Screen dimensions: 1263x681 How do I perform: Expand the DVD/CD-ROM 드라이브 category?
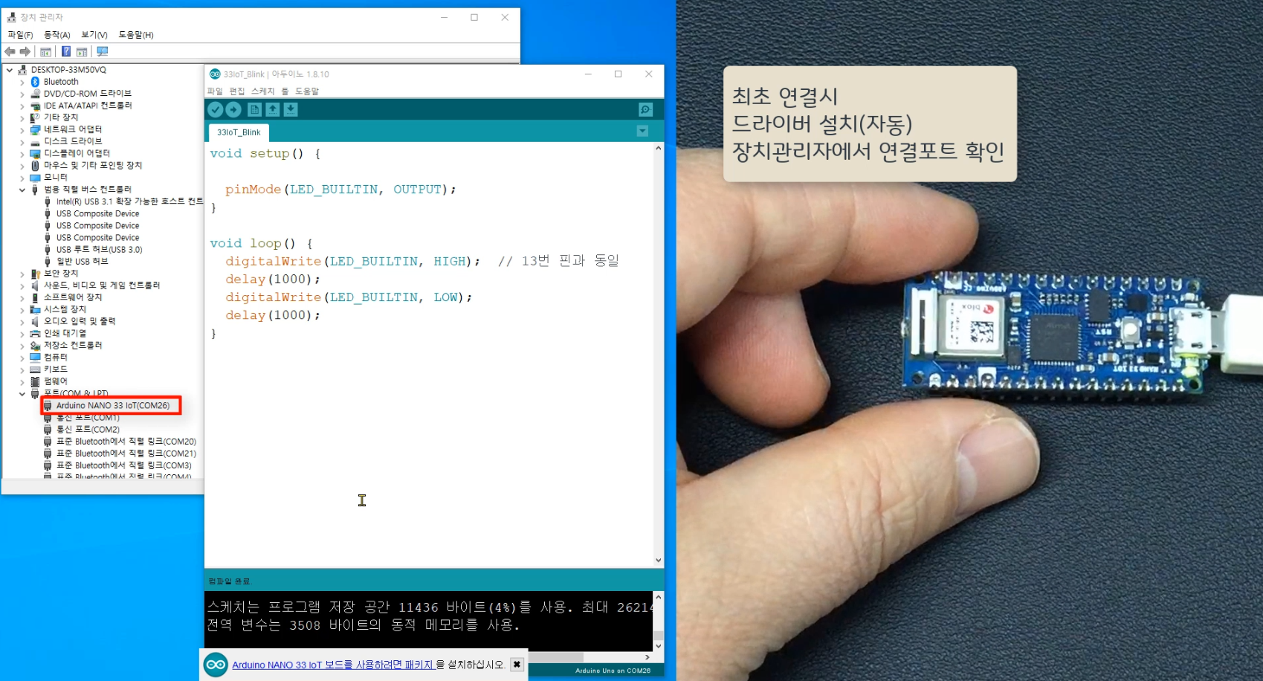pos(22,94)
